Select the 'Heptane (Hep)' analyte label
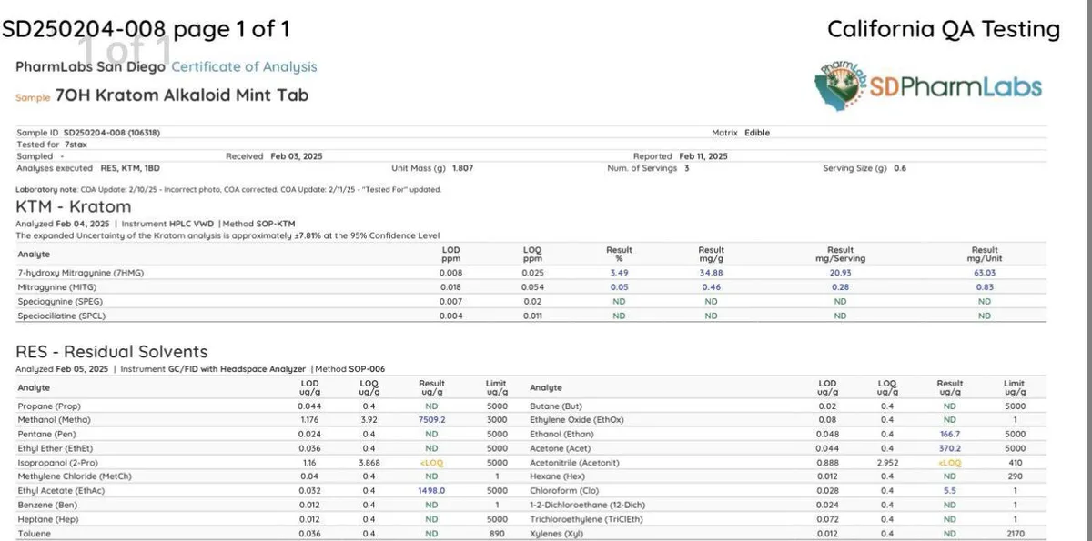 click(x=47, y=519)
